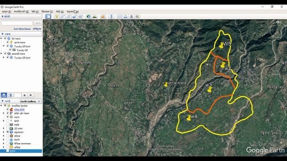Move selected place down with arrow button

[30, 95]
